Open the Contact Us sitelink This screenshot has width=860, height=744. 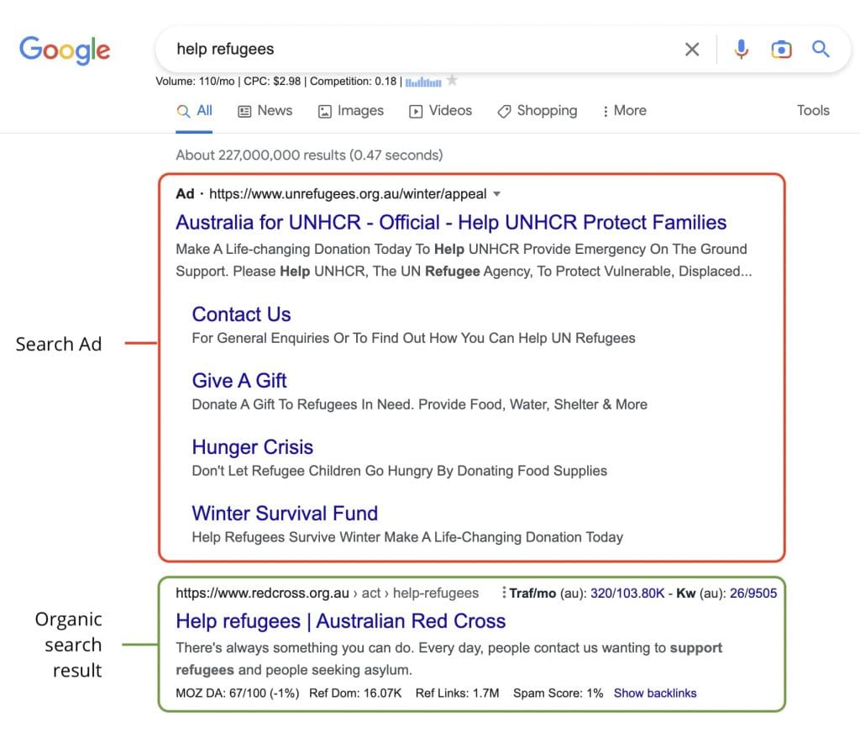241,314
